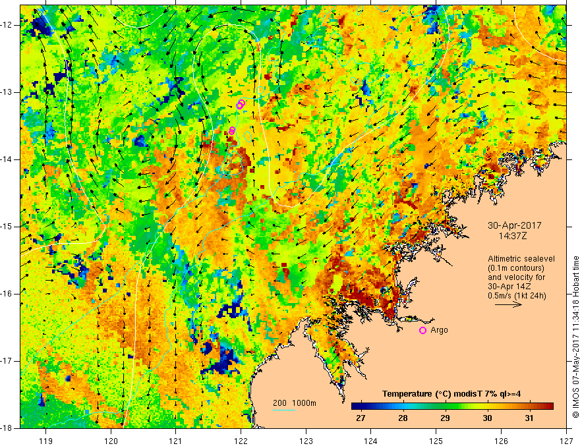580x448 pixels.
Task: Click the dark blue end of the color bar
Action: point(356,406)
